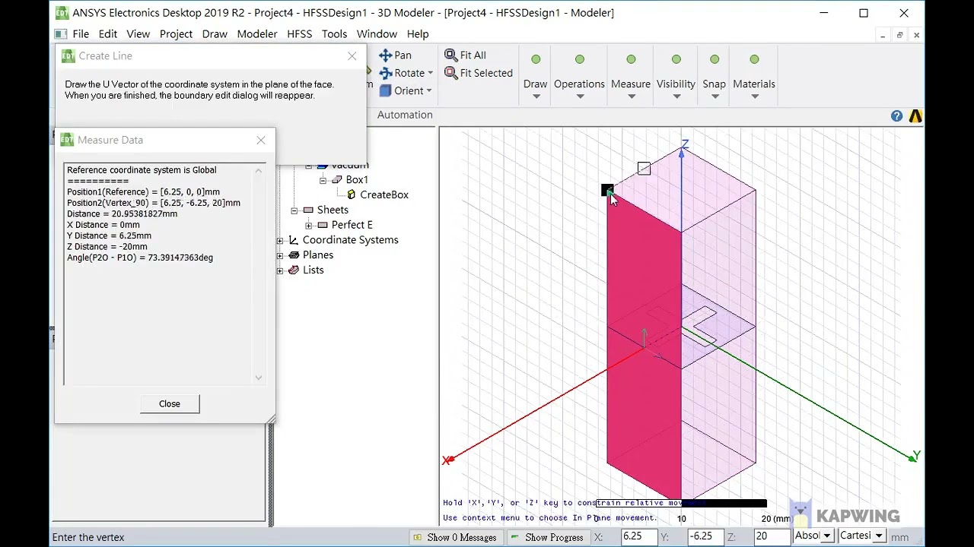The width and height of the screenshot is (974, 547).
Task: Click the Show 0 Messages button
Action: click(x=455, y=537)
